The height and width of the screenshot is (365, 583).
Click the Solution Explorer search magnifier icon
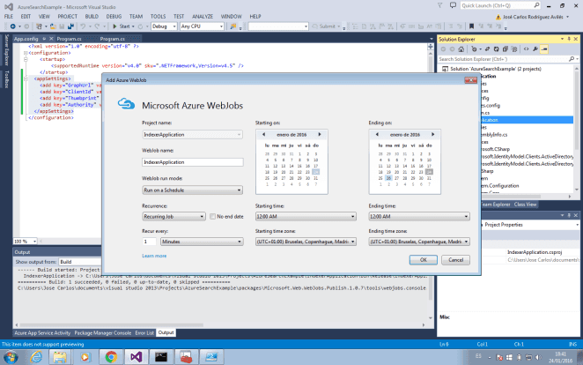pos(572,59)
